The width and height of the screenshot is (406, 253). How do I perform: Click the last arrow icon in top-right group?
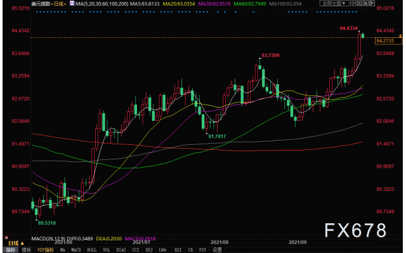click(372, 3)
